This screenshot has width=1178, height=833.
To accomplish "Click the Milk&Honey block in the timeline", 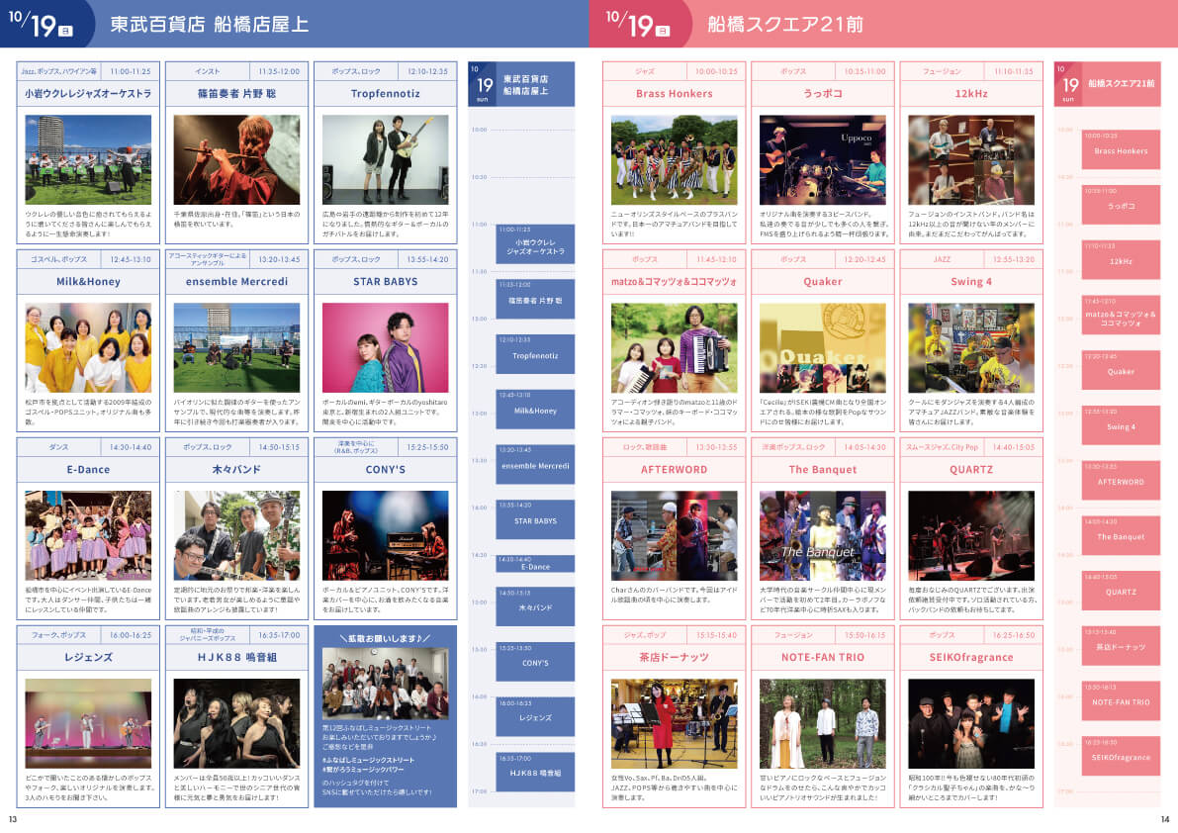I will tap(535, 410).
